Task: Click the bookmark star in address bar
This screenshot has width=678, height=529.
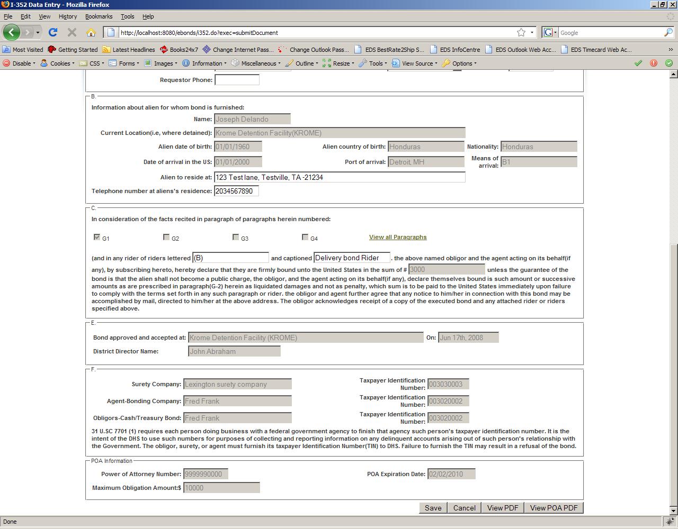Action: 521,32
